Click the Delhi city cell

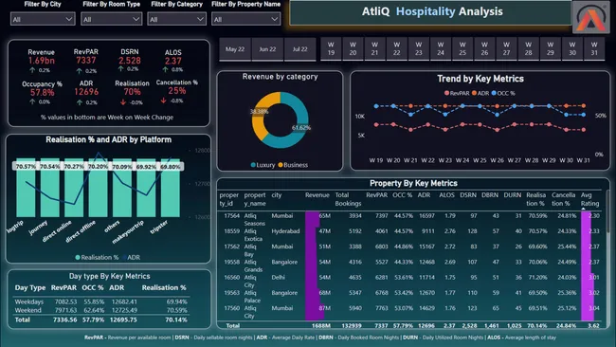pyautogui.click(x=278, y=278)
